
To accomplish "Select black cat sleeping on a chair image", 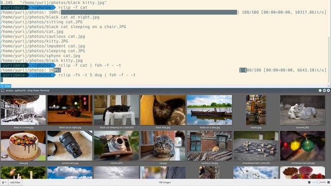I will [116, 110].
